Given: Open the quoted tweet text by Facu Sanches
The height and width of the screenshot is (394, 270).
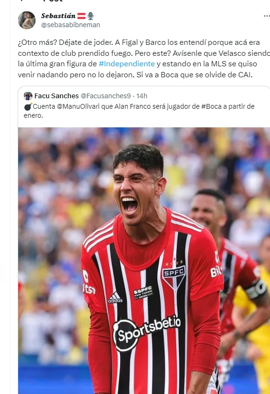Looking at the screenshot, I should pos(139,111).
